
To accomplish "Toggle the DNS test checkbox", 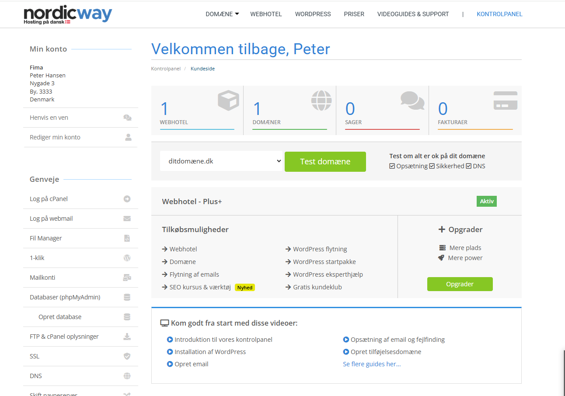I will [x=469, y=166].
